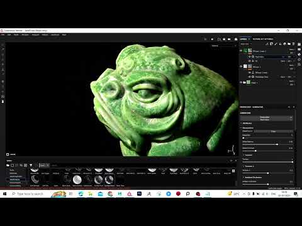
Task: Select the mask thumbnail of the top layer
Action: (x=250, y=51)
